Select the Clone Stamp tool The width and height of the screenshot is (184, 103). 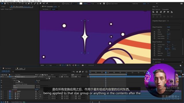coord(38,4)
